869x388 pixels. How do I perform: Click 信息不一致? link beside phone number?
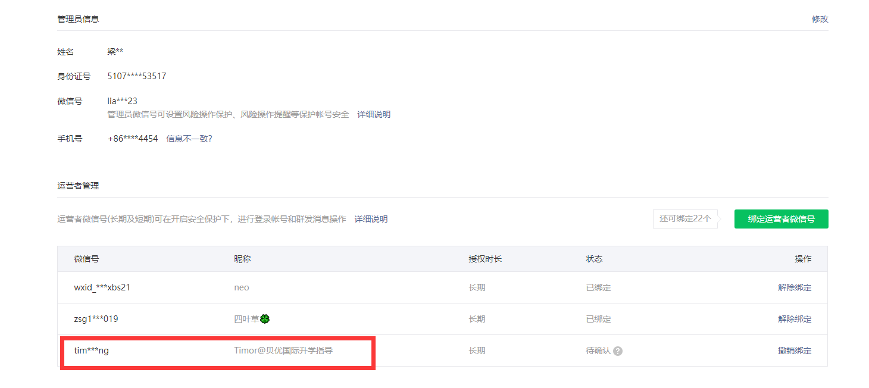pos(189,139)
